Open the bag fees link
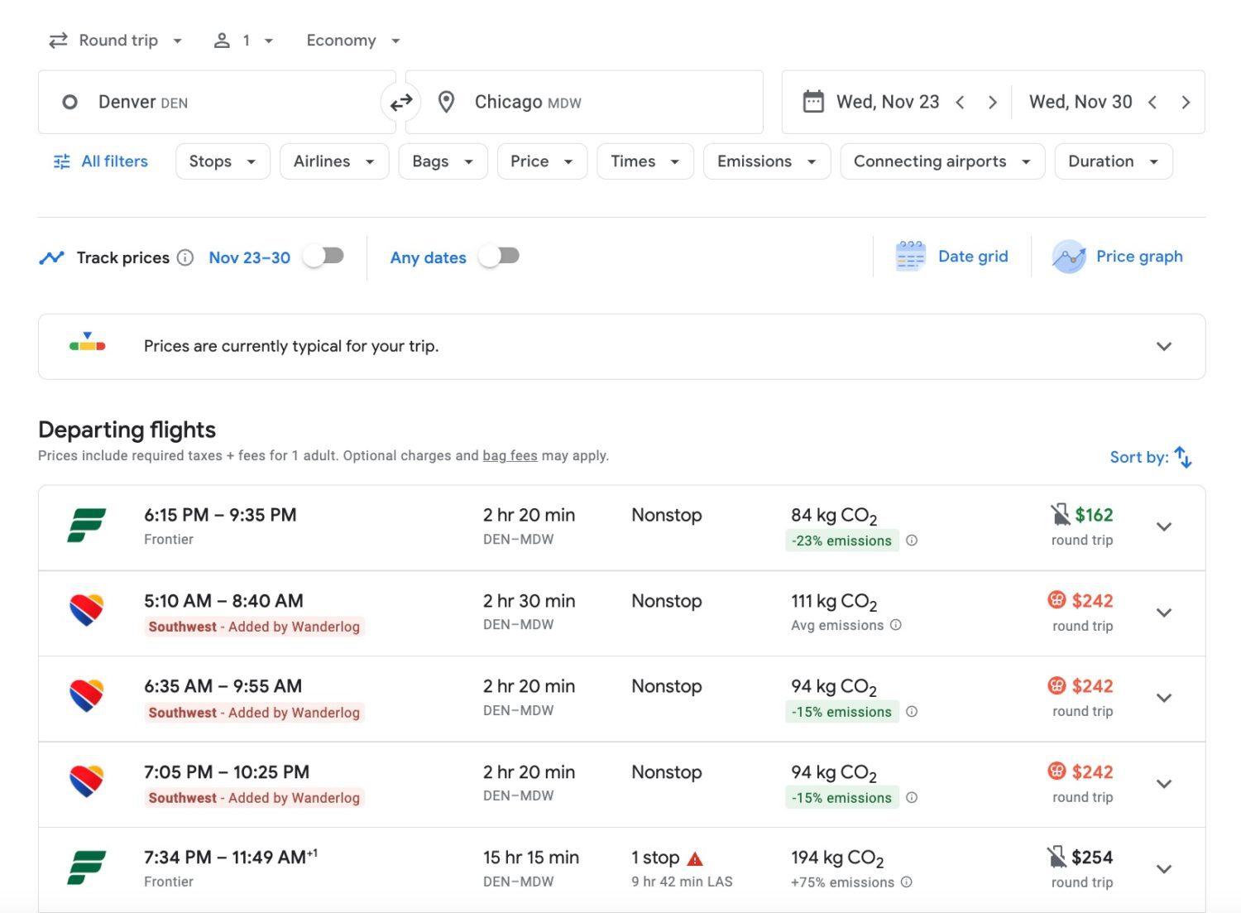 pos(510,455)
